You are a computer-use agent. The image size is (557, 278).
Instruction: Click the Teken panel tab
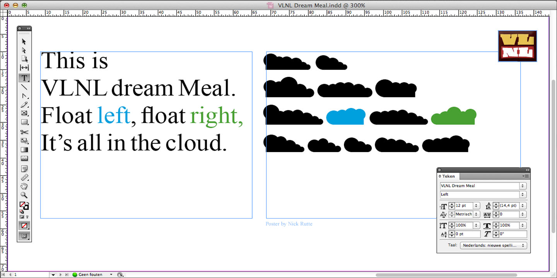[x=448, y=176]
